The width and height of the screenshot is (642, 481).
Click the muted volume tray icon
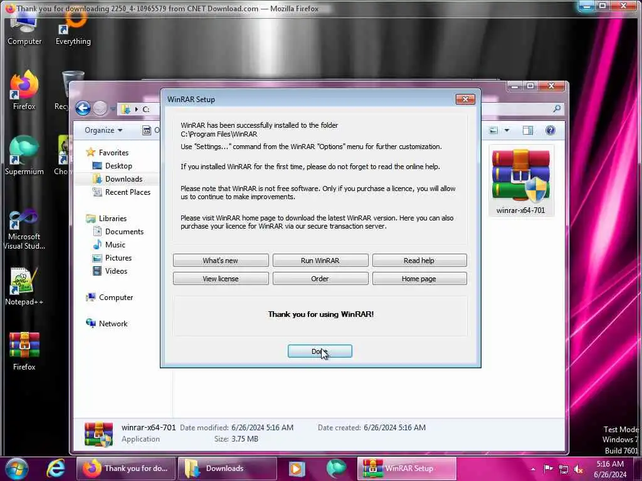coord(579,469)
